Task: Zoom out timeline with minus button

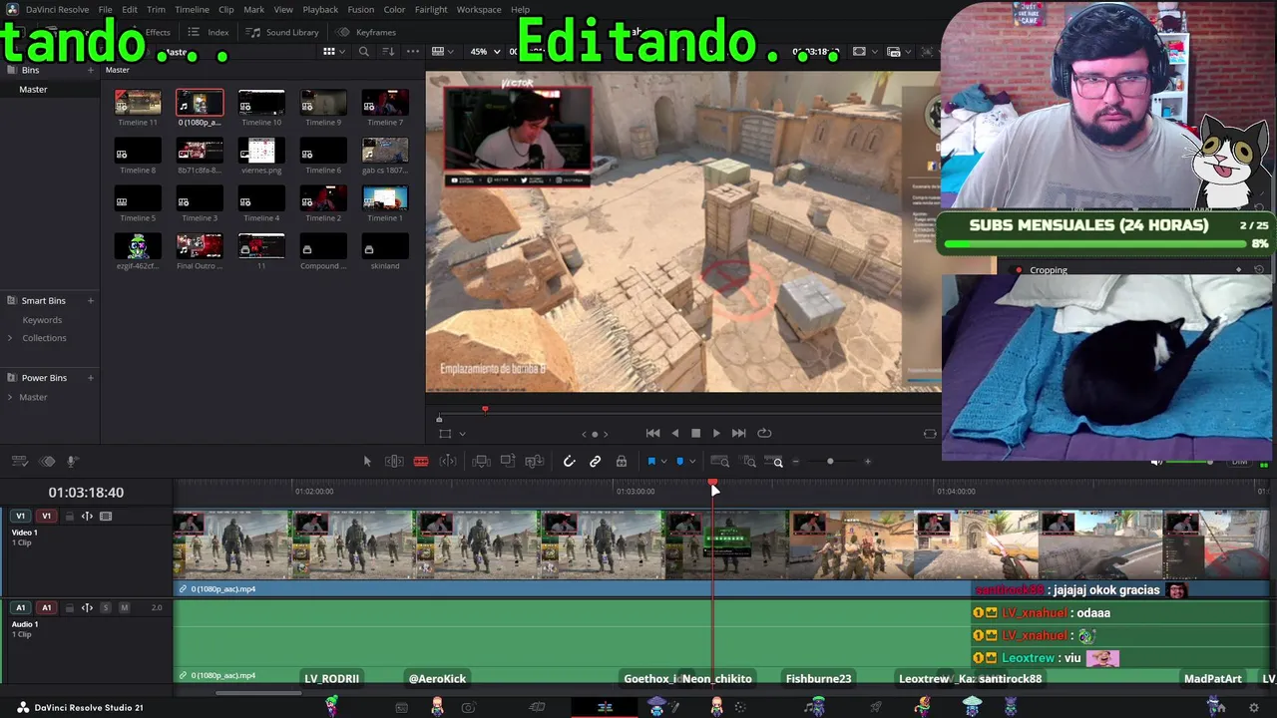Action: (x=795, y=462)
